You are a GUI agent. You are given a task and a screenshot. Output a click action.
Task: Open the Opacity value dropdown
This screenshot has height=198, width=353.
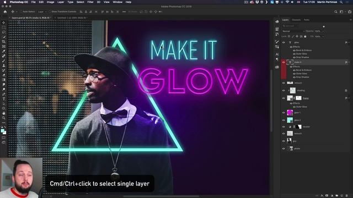(x=324, y=31)
